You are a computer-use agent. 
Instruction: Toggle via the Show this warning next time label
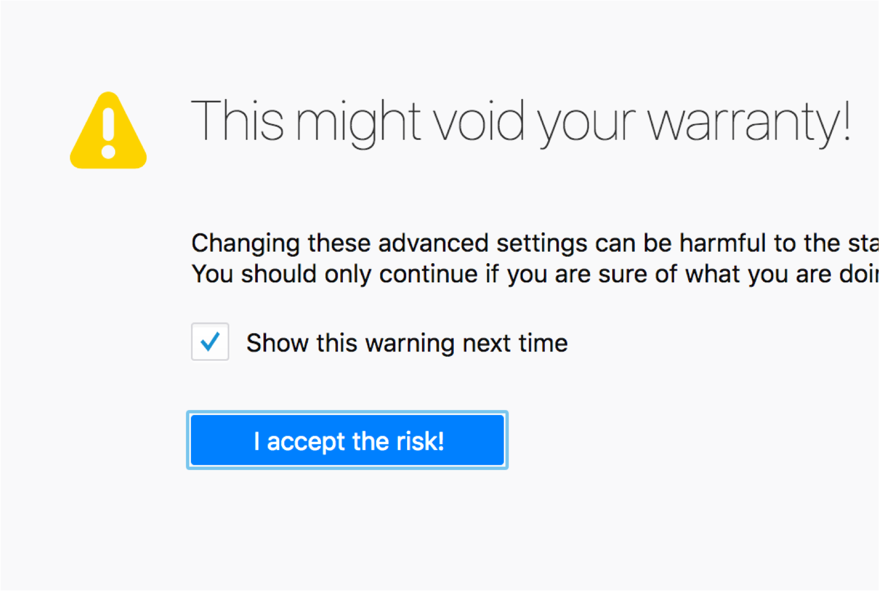coord(407,343)
